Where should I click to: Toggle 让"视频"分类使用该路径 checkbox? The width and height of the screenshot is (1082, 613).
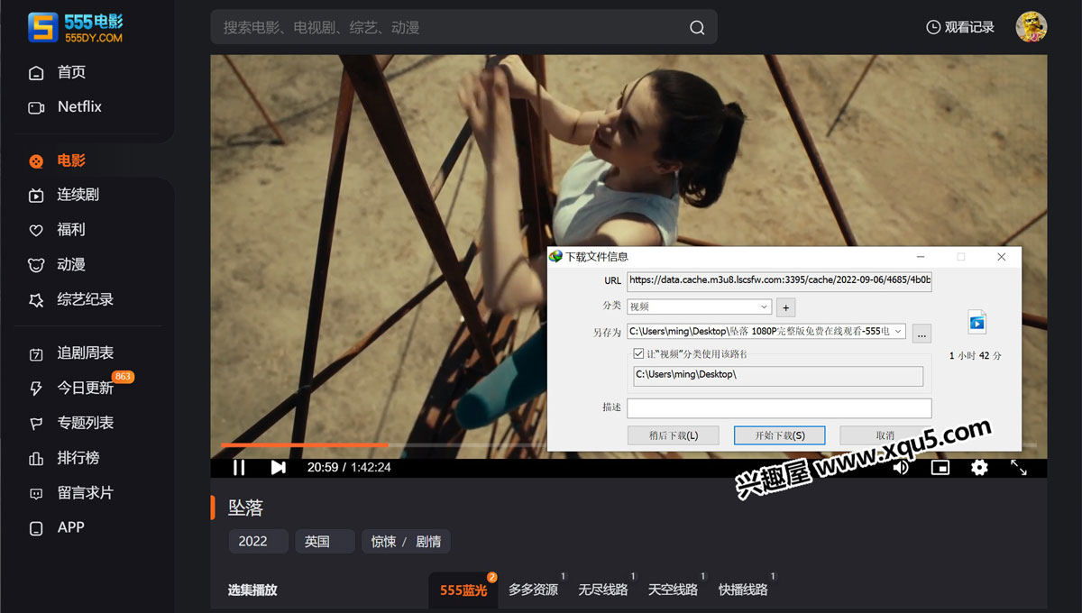click(638, 353)
